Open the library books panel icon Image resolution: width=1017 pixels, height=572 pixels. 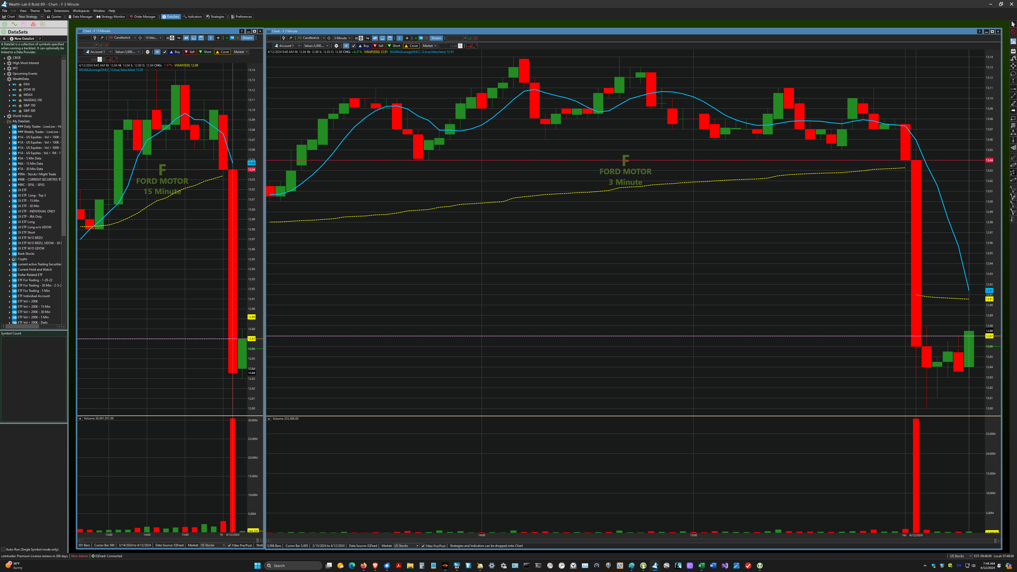click(43, 24)
